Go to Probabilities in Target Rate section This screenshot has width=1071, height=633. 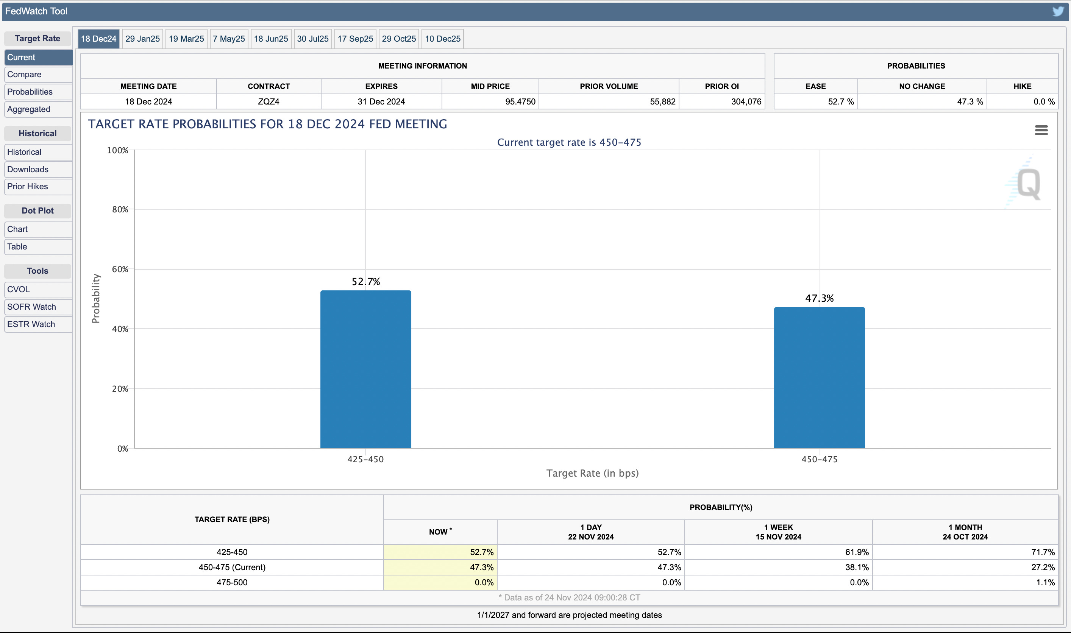[x=30, y=92]
